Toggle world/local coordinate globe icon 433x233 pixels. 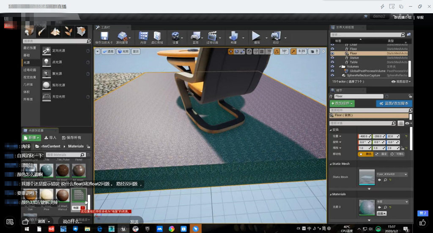249,51
